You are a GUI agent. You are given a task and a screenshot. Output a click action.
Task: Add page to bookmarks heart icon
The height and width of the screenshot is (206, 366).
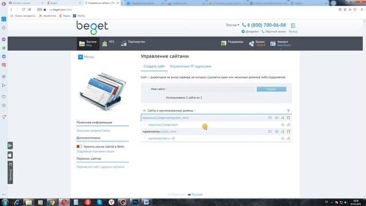355,10
